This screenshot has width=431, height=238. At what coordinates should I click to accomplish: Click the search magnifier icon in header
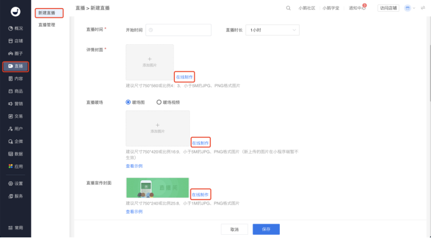point(288,8)
